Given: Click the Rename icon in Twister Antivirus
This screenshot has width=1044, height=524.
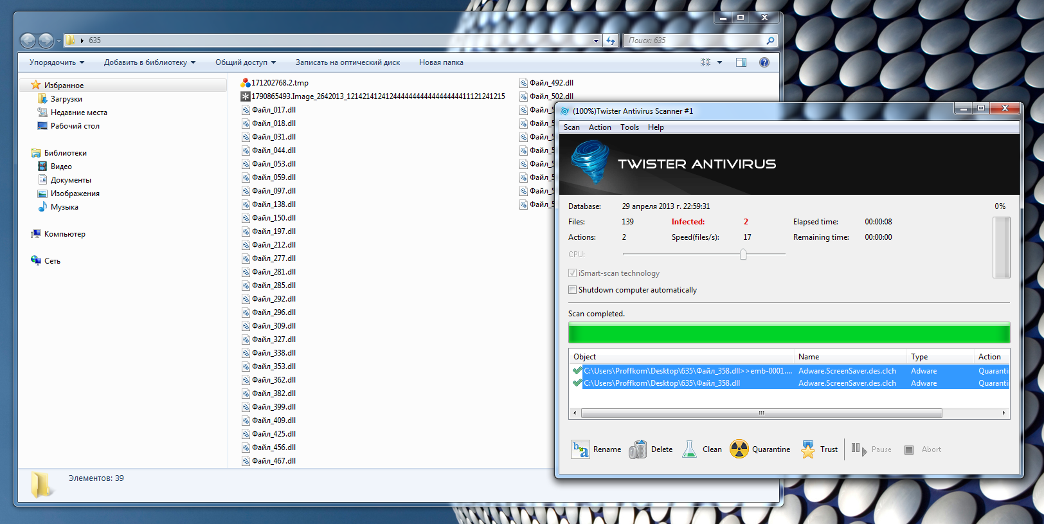Looking at the screenshot, I should [580, 449].
